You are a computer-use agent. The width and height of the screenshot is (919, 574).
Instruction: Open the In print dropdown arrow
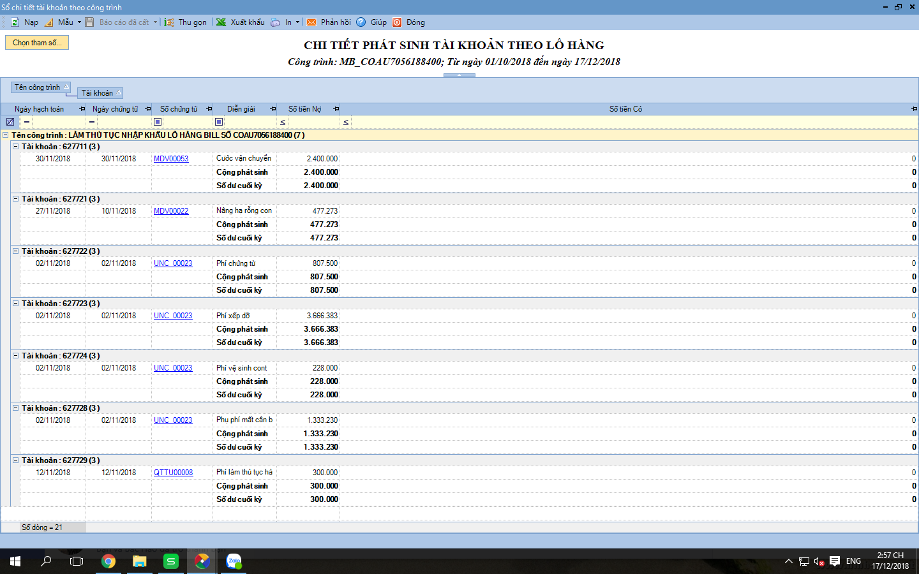click(297, 22)
